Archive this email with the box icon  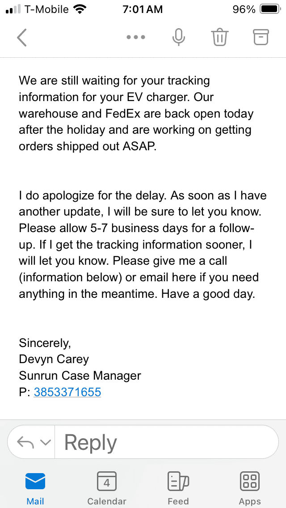click(x=261, y=38)
